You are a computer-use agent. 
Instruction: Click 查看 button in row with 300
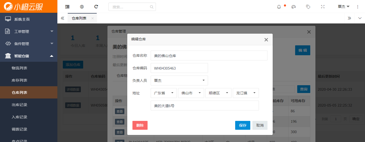click(x=120, y=132)
